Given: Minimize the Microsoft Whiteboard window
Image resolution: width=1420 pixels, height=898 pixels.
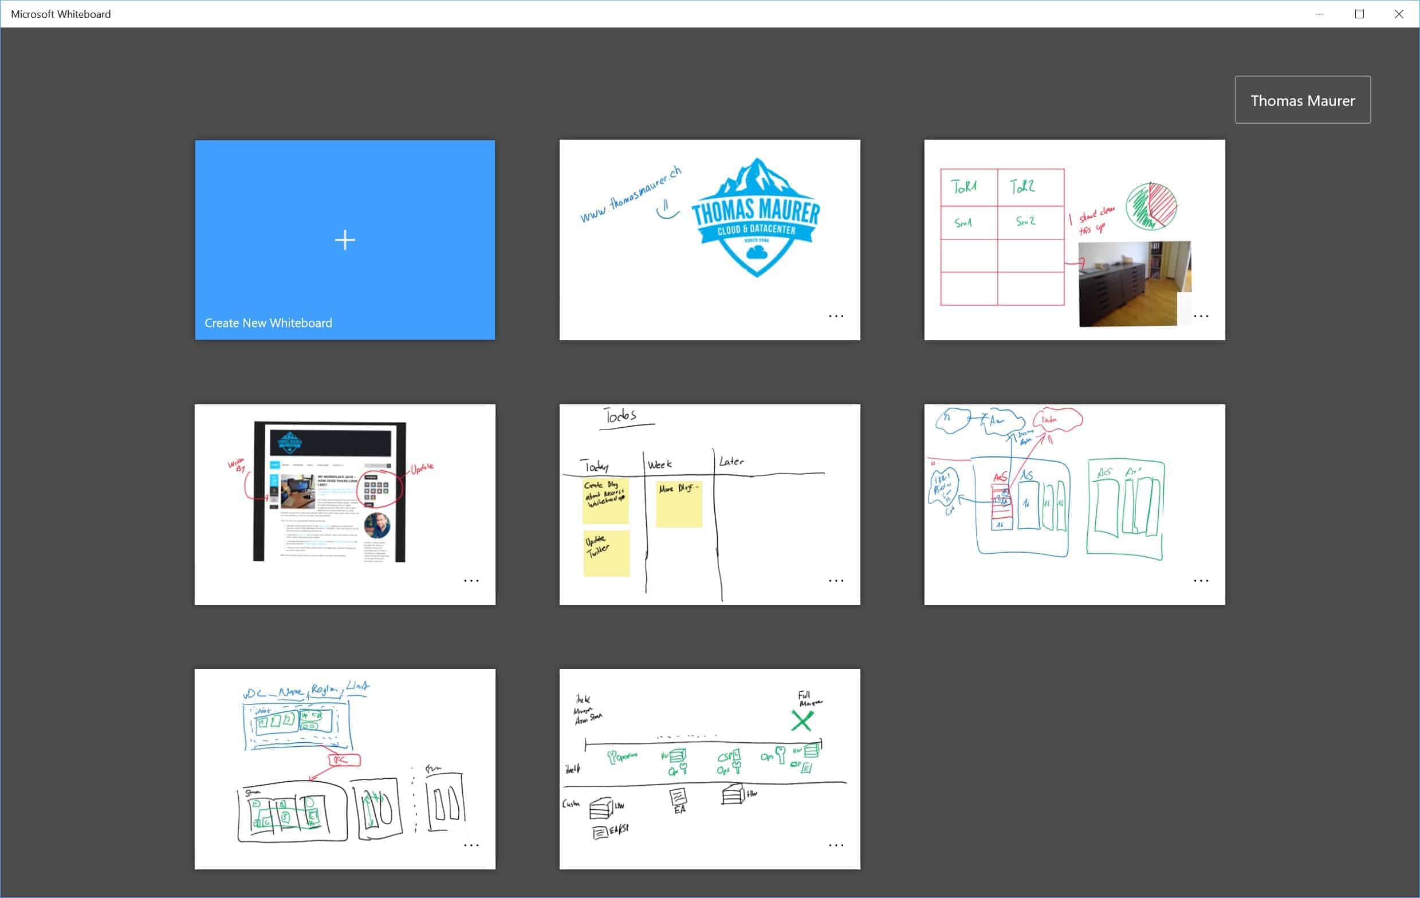Looking at the screenshot, I should pyautogui.click(x=1320, y=14).
